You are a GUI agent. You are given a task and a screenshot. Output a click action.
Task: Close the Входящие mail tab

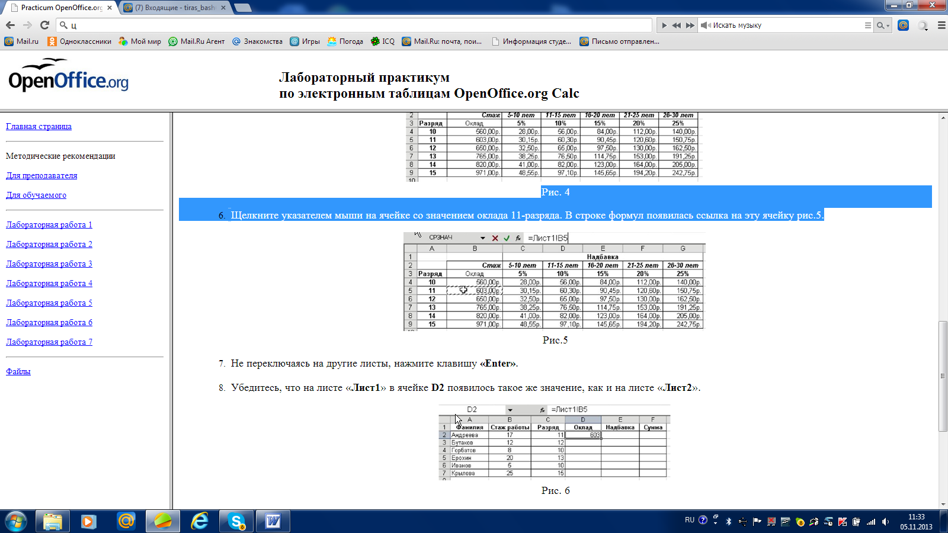coord(223,8)
